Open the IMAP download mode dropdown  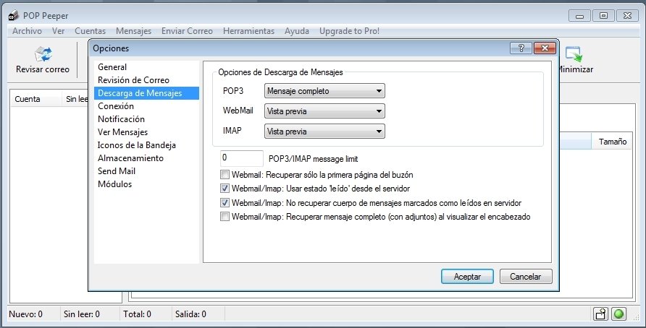(x=324, y=131)
